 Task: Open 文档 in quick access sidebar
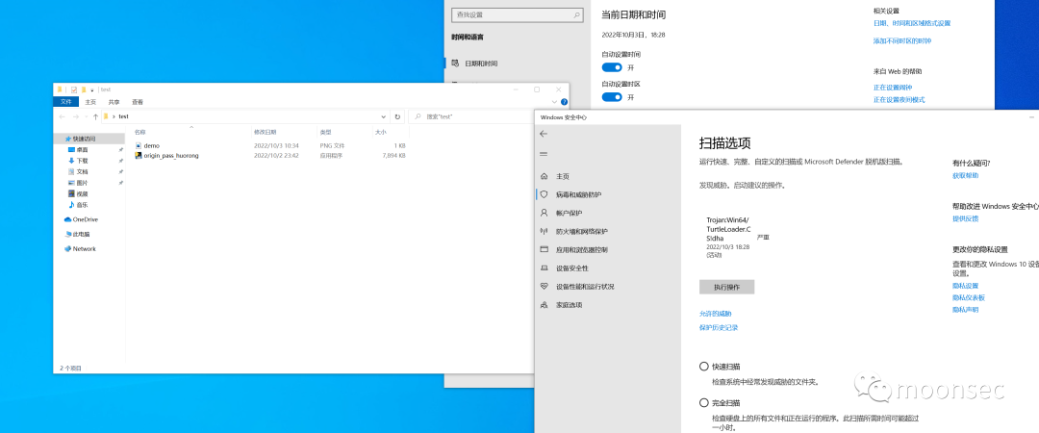[x=82, y=171]
